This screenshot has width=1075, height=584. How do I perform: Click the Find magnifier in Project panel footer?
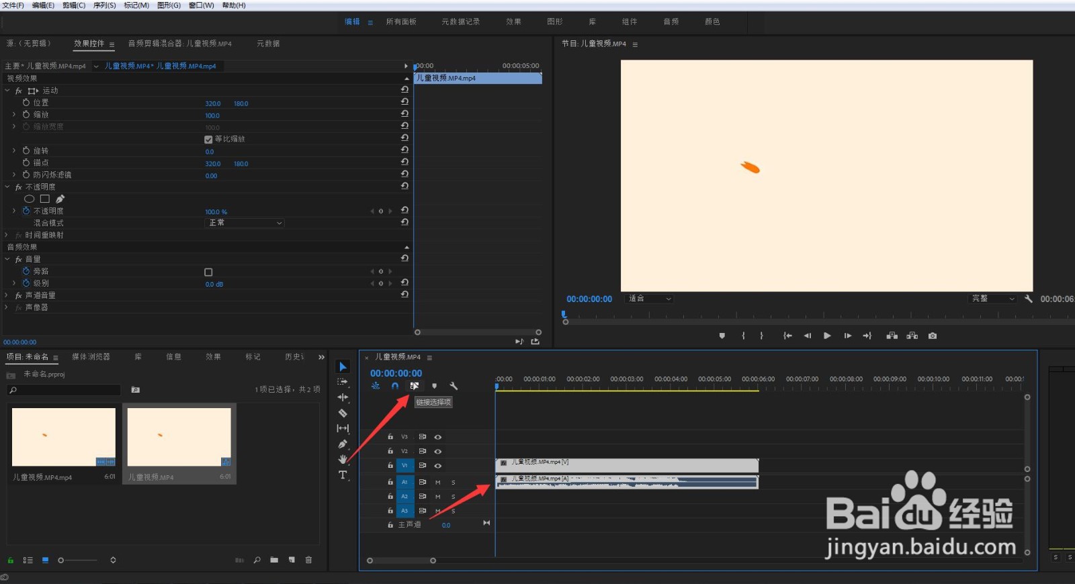click(x=257, y=560)
